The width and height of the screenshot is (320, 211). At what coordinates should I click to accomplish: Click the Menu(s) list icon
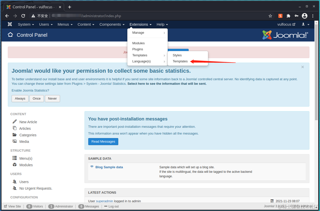(15, 158)
